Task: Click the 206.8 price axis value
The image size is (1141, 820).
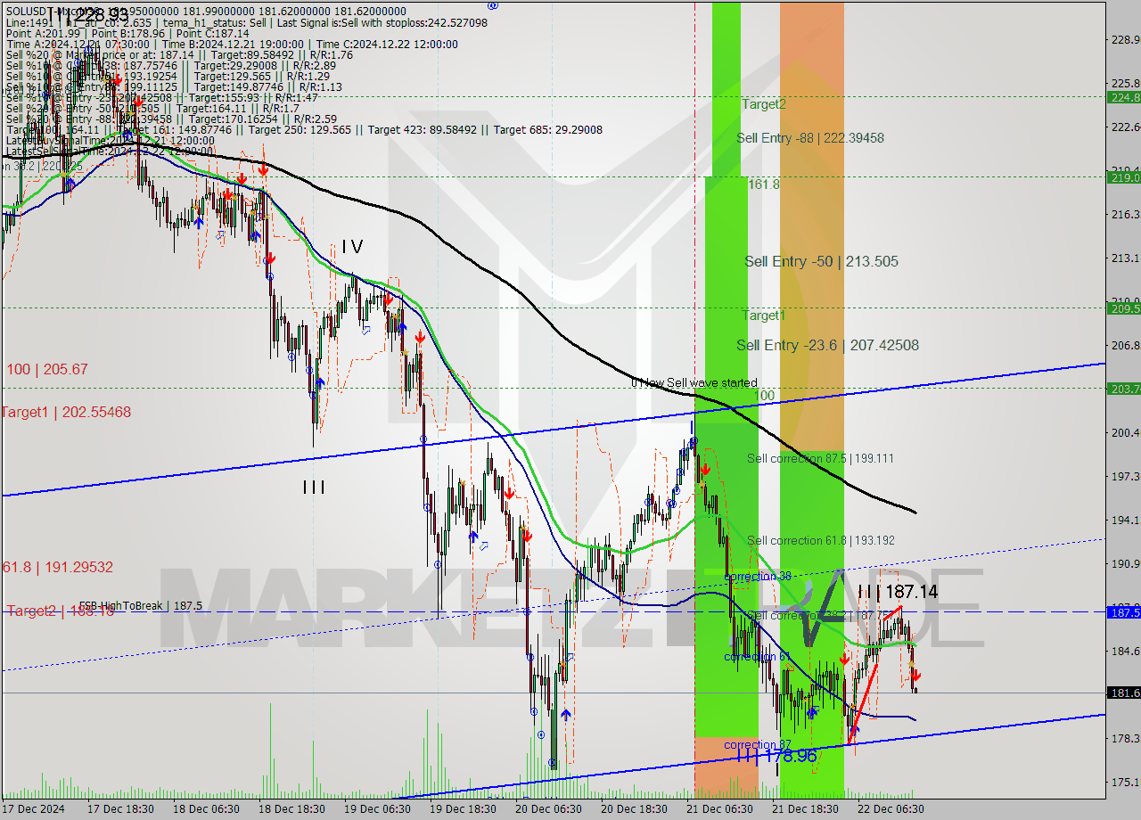Action: click(1125, 345)
